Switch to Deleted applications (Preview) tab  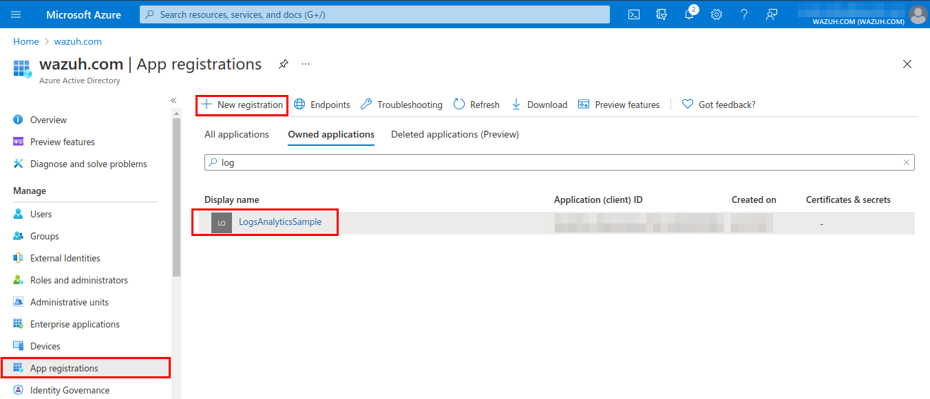[455, 134]
